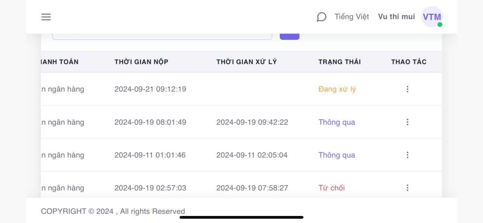Select Thông qua status in 2024-09-19 row

tap(337, 122)
